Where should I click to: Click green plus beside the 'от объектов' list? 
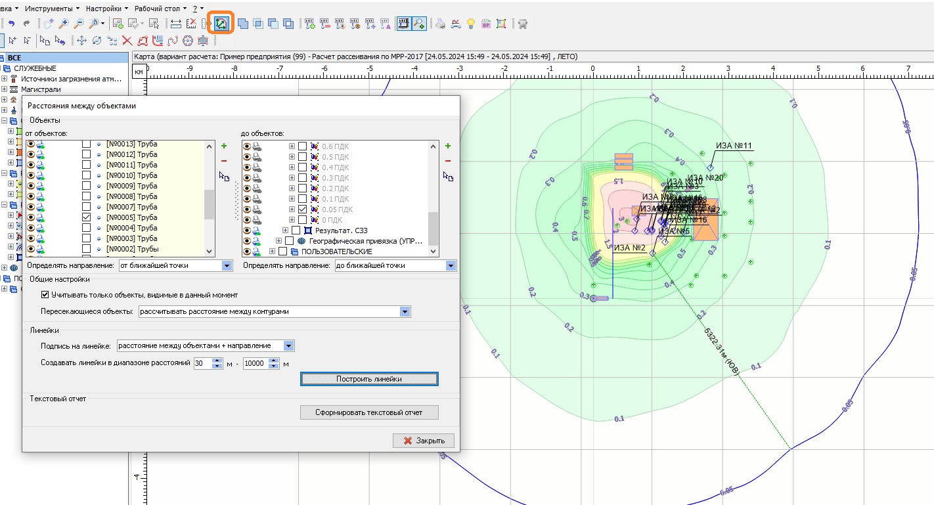click(x=224, y=146)
